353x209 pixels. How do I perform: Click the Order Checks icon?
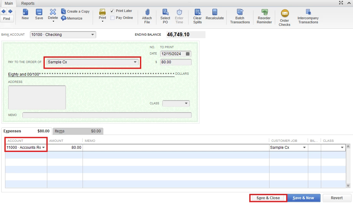[285, 13]
